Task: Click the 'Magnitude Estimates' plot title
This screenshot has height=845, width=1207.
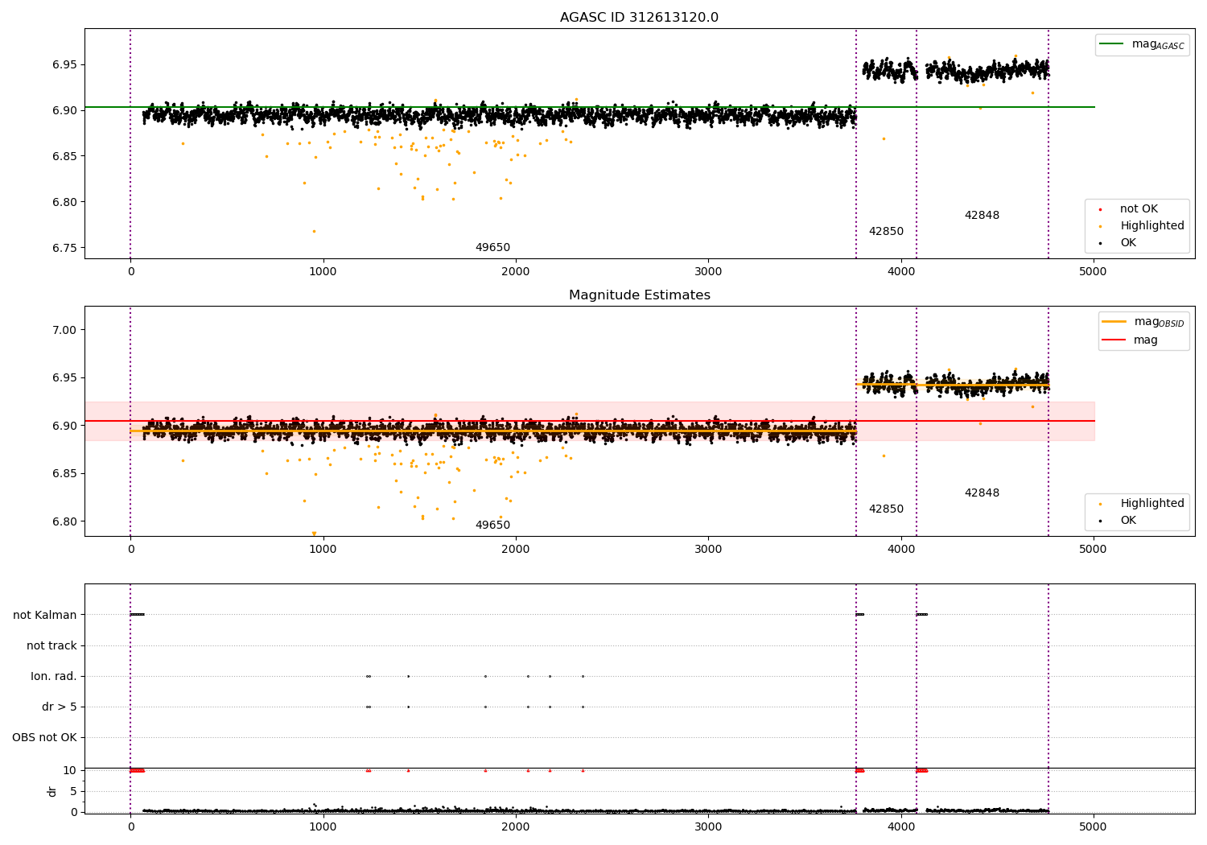Action: click(x=639, y=295)
